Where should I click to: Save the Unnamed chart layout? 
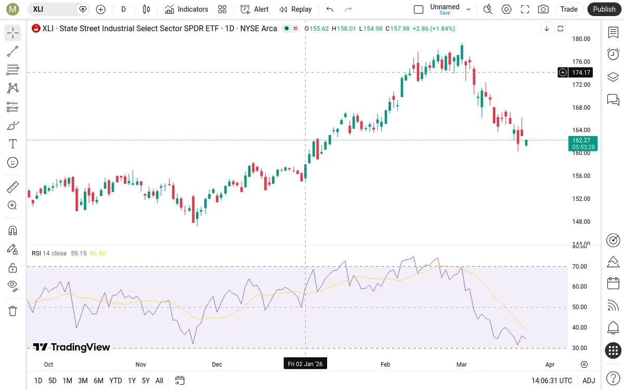pyautogui.click(x=445, y=12)
